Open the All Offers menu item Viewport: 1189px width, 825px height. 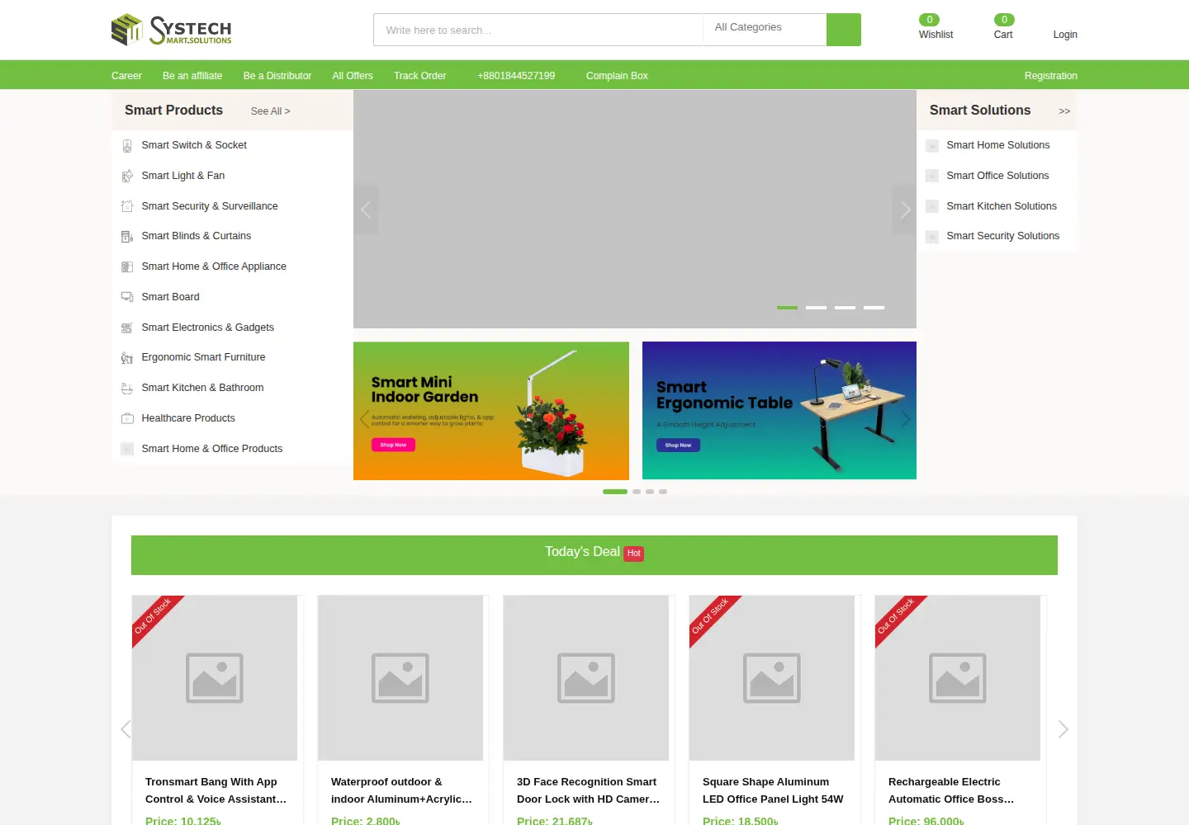click(x=353, y=76)
